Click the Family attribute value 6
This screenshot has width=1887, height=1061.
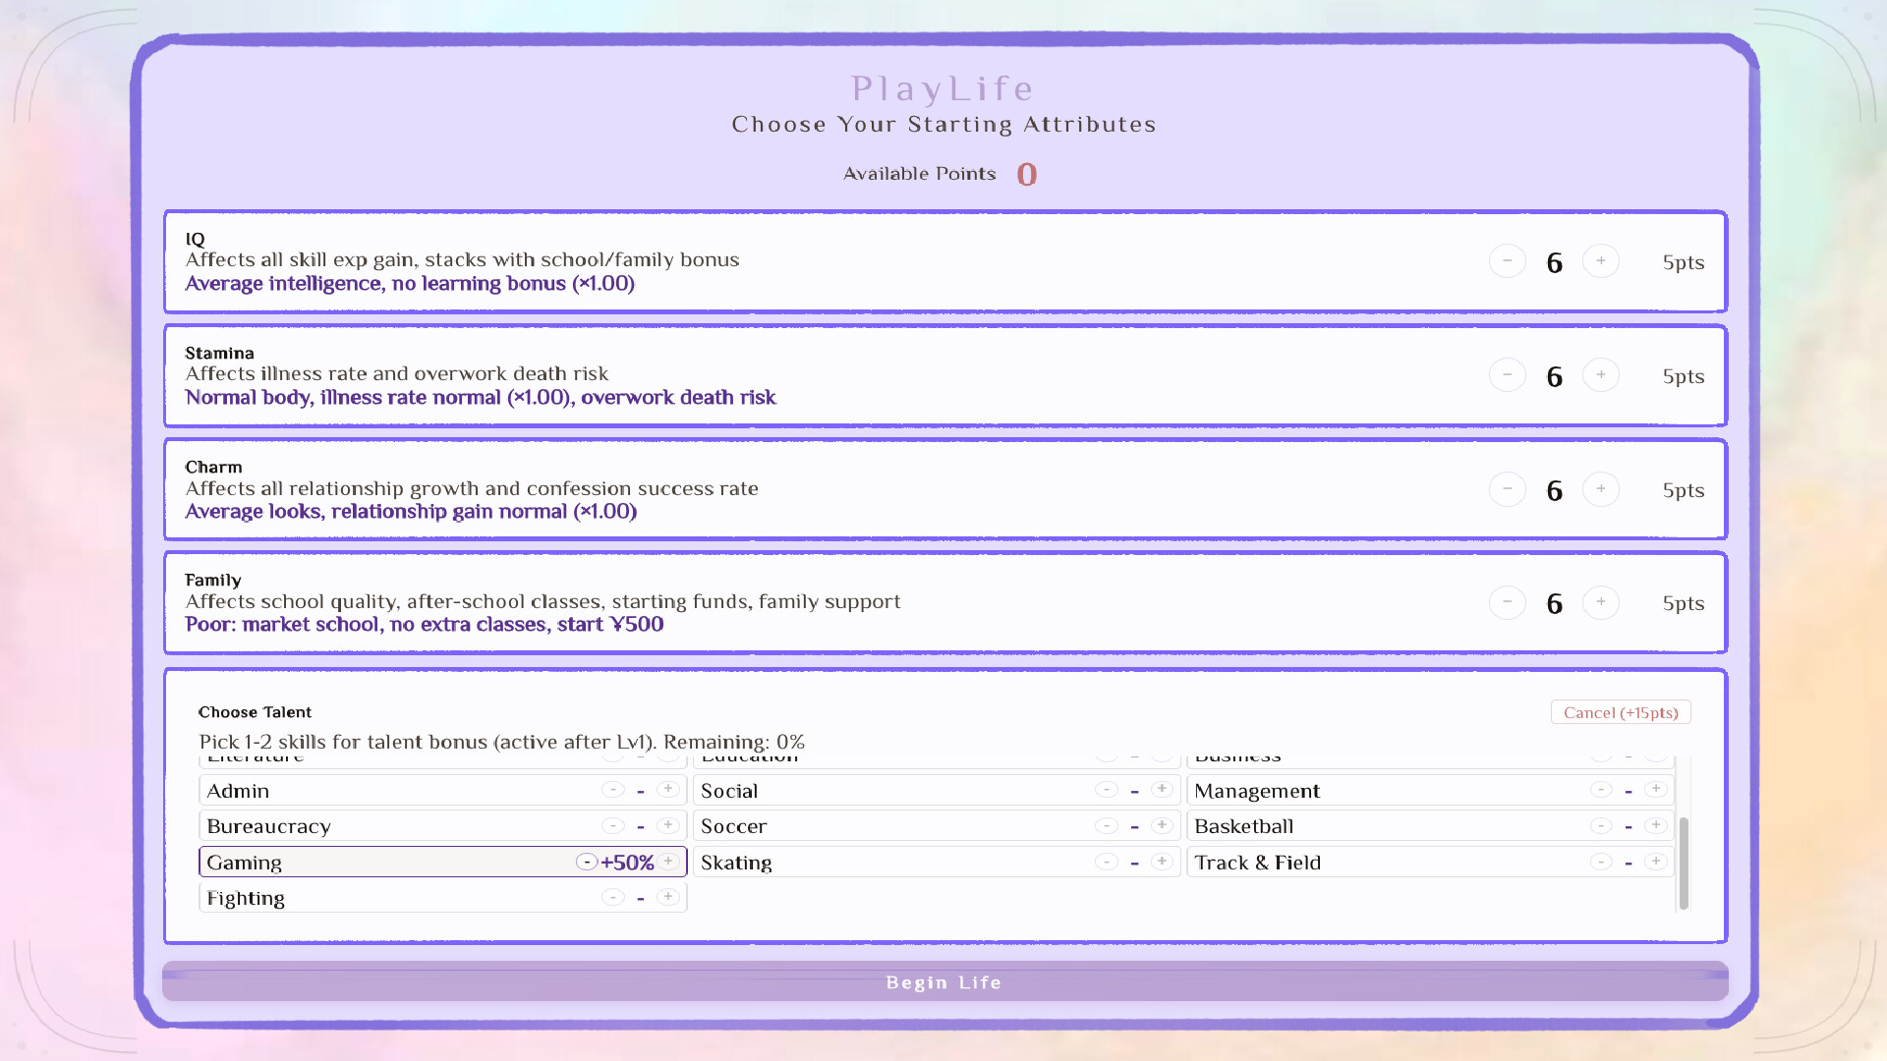coord(1554,603)
